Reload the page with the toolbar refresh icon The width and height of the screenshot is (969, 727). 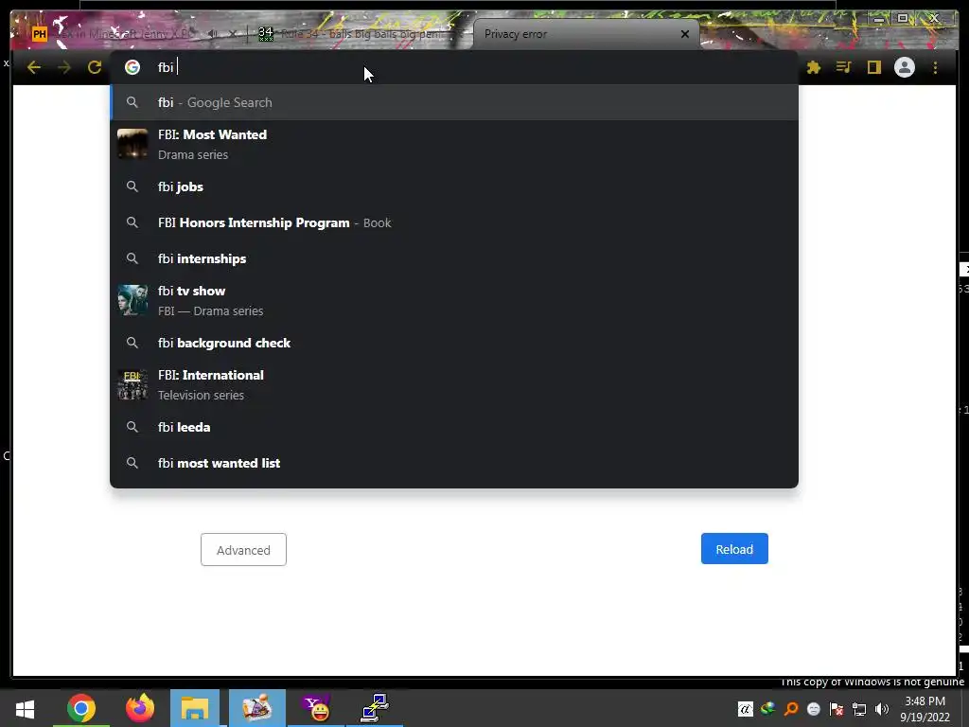pyautogui.click(x=95, y=67)
